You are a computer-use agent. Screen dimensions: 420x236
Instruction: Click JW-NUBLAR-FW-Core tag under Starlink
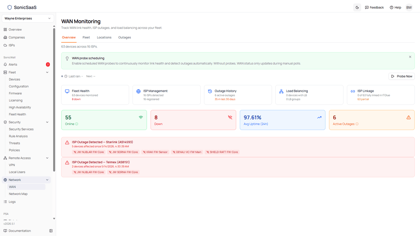[89, 152]
